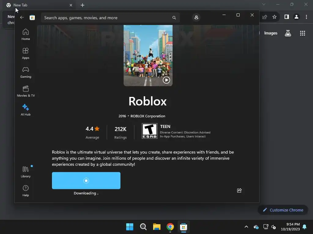Open a new tab in Chrome

[83, 5]
